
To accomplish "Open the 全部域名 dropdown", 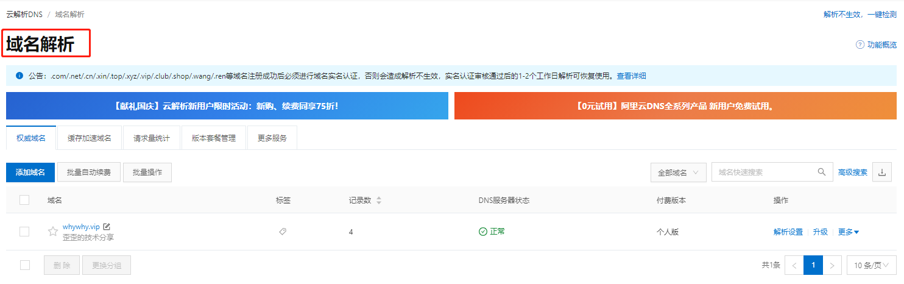I will (x=679, y=172).
